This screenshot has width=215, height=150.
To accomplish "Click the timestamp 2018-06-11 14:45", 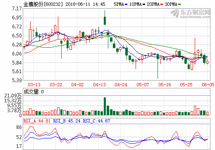I will click(85, 4).
